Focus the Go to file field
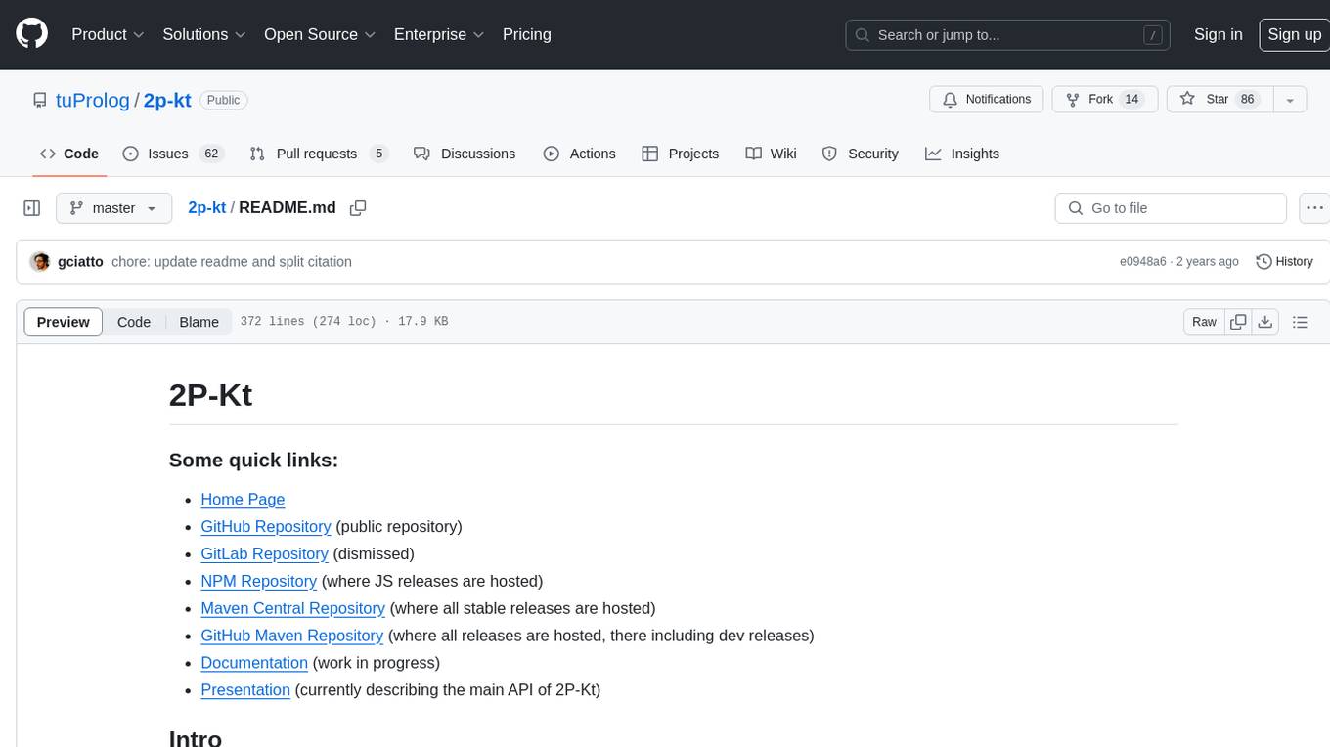This screenshot has width=1330, height=747. pyautogui.click(x=1171, y=208)
